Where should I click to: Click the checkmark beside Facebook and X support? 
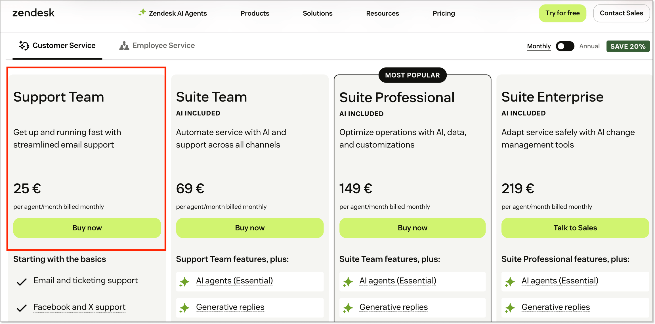(21, 308)
